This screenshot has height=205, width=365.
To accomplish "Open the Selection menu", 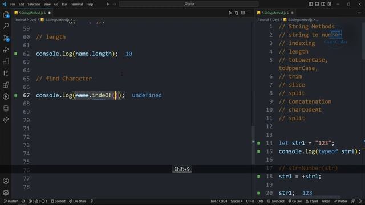I will tap(34, 4).
